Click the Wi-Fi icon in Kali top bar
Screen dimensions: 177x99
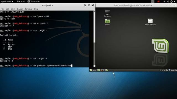(164, 1)
